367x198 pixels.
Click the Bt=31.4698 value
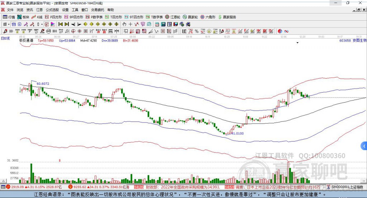pyautogui.click(x=130, y=40)
